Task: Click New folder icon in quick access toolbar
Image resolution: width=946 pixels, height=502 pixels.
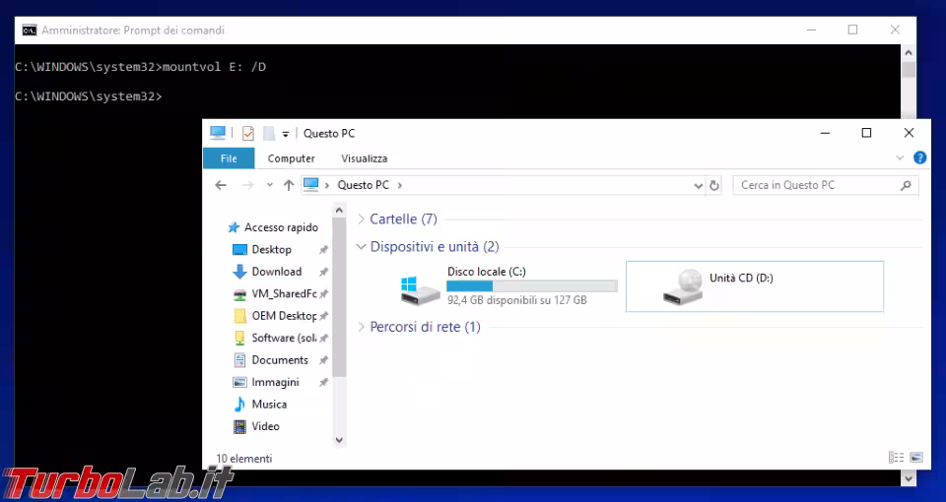Action: point(269,133)
